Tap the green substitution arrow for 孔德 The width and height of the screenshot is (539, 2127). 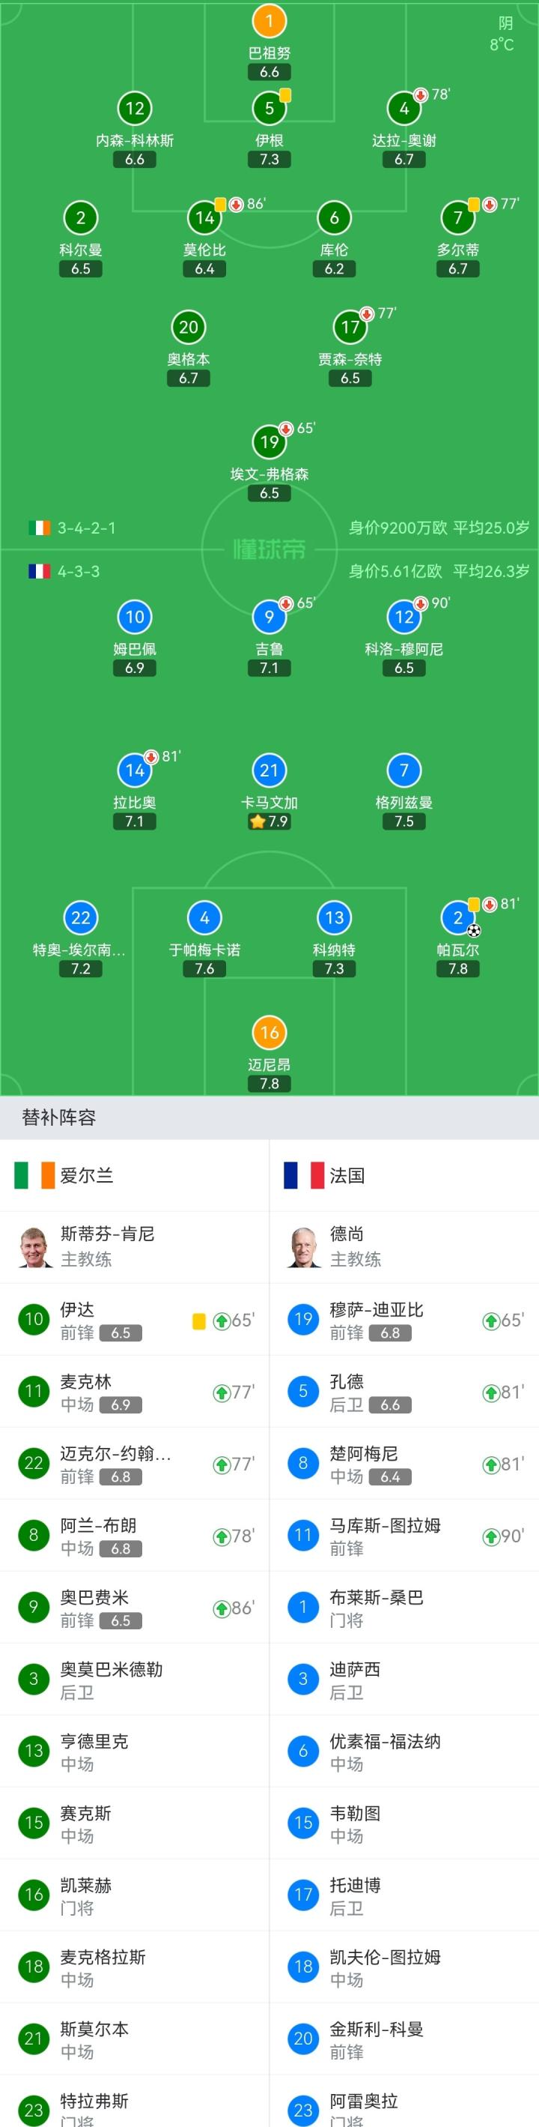[x=490, y=1393]
